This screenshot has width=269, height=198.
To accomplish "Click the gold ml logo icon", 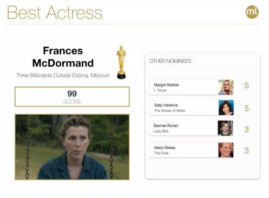I will 252,12.
